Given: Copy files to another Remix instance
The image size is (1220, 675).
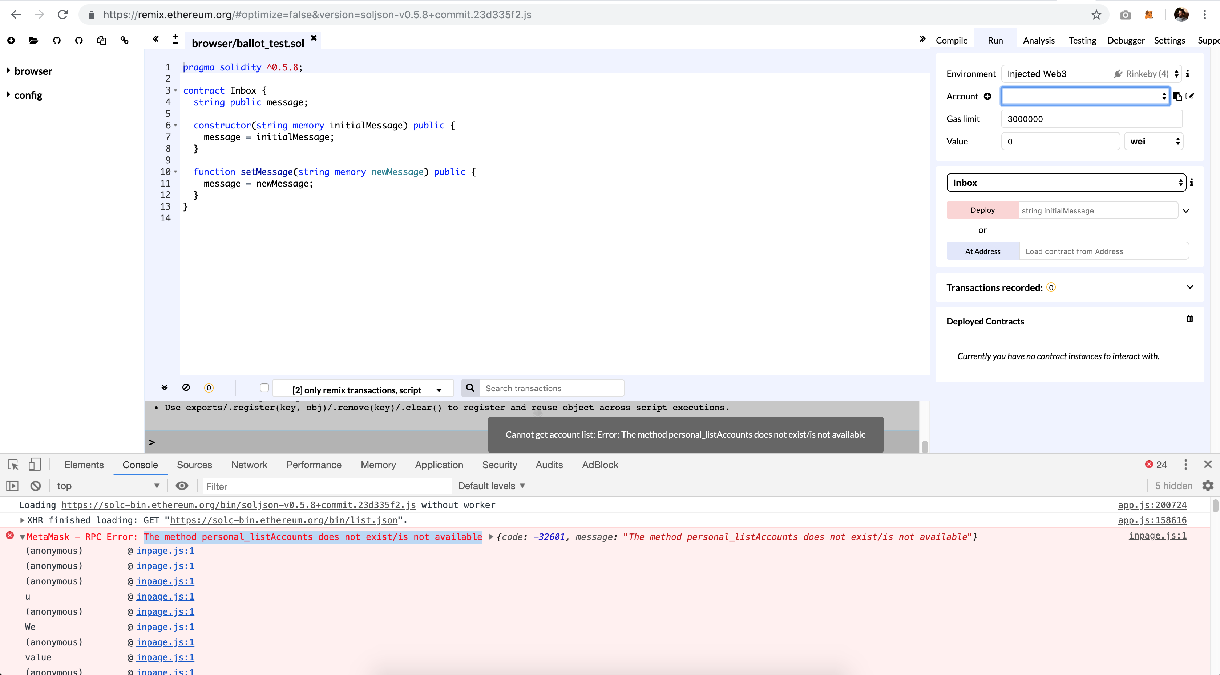Looking at the screenshot, I should click(x=101, y=40).
